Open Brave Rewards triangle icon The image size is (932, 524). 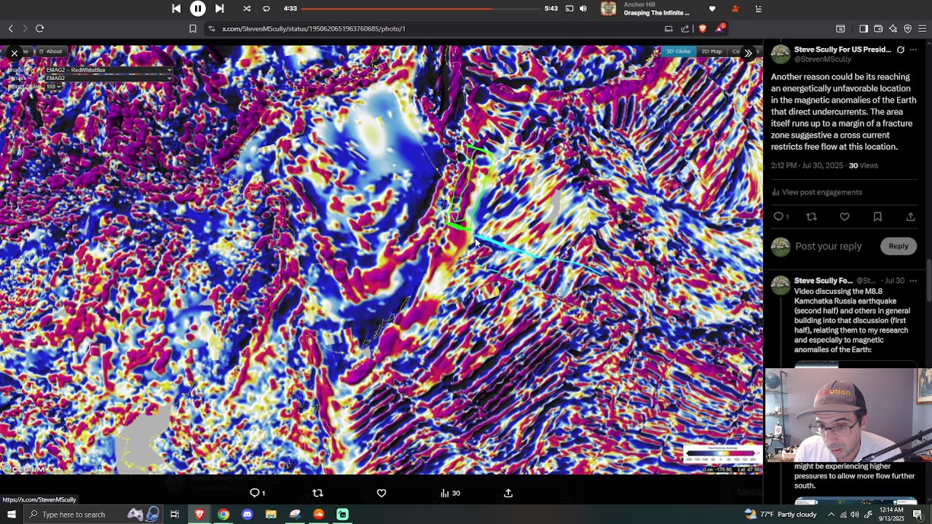pyautogui.click(x=719, y=28)
